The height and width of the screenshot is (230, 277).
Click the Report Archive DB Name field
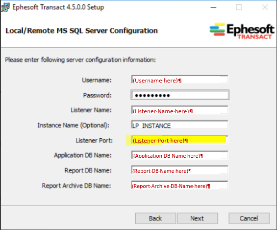pyautogui.click(x=179, y=185)
